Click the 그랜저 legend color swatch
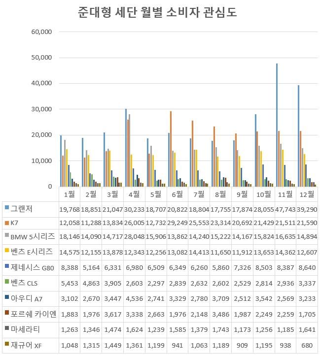The image size is (320, 356). [x=6, y=207]
